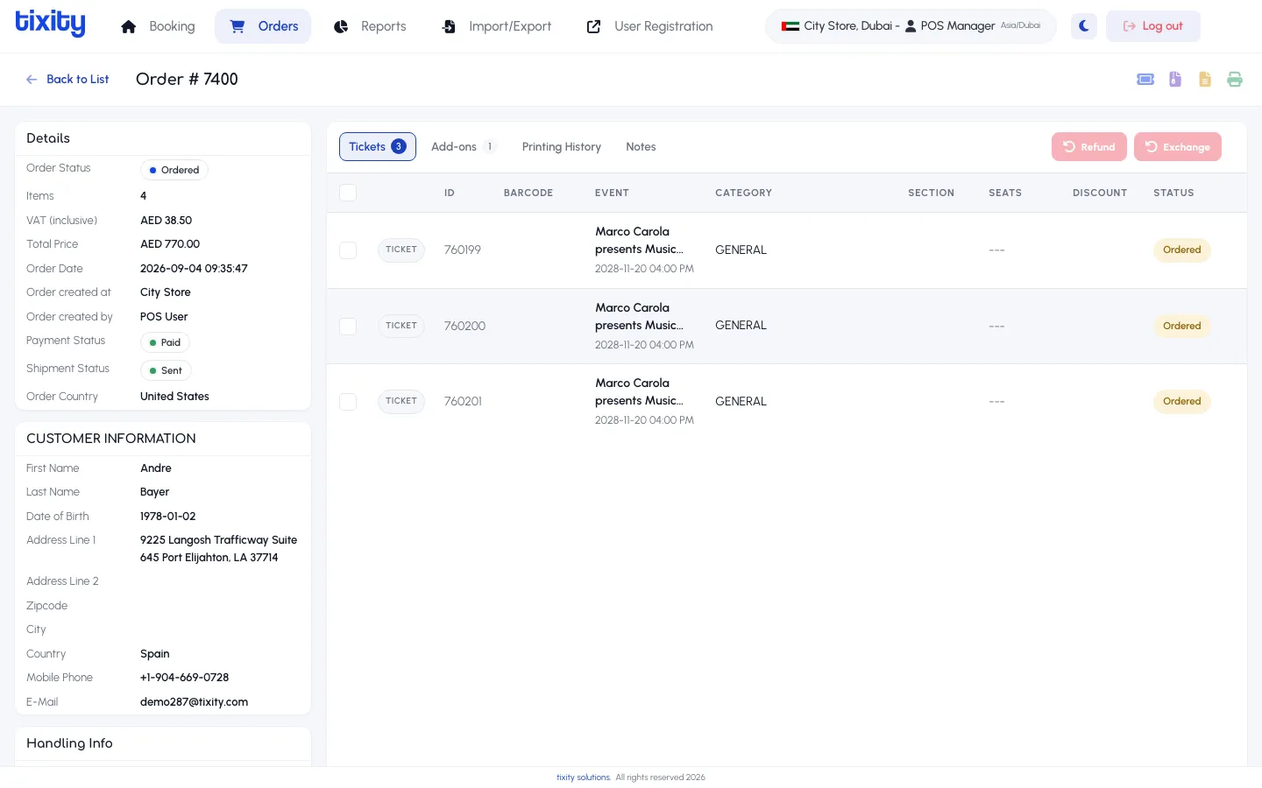Viewport: 1262px width, 788px height.
Task: Click ticket ID 760200
Action: (464, 326)
